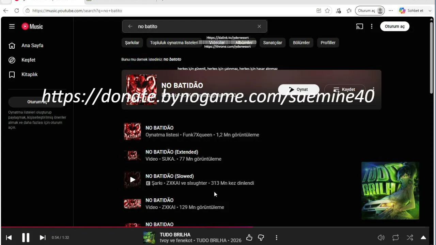Choose the Bölümler filter chip
Image resolution: width=436 pixels, height=245 pixels.
[x=301, y=43]
